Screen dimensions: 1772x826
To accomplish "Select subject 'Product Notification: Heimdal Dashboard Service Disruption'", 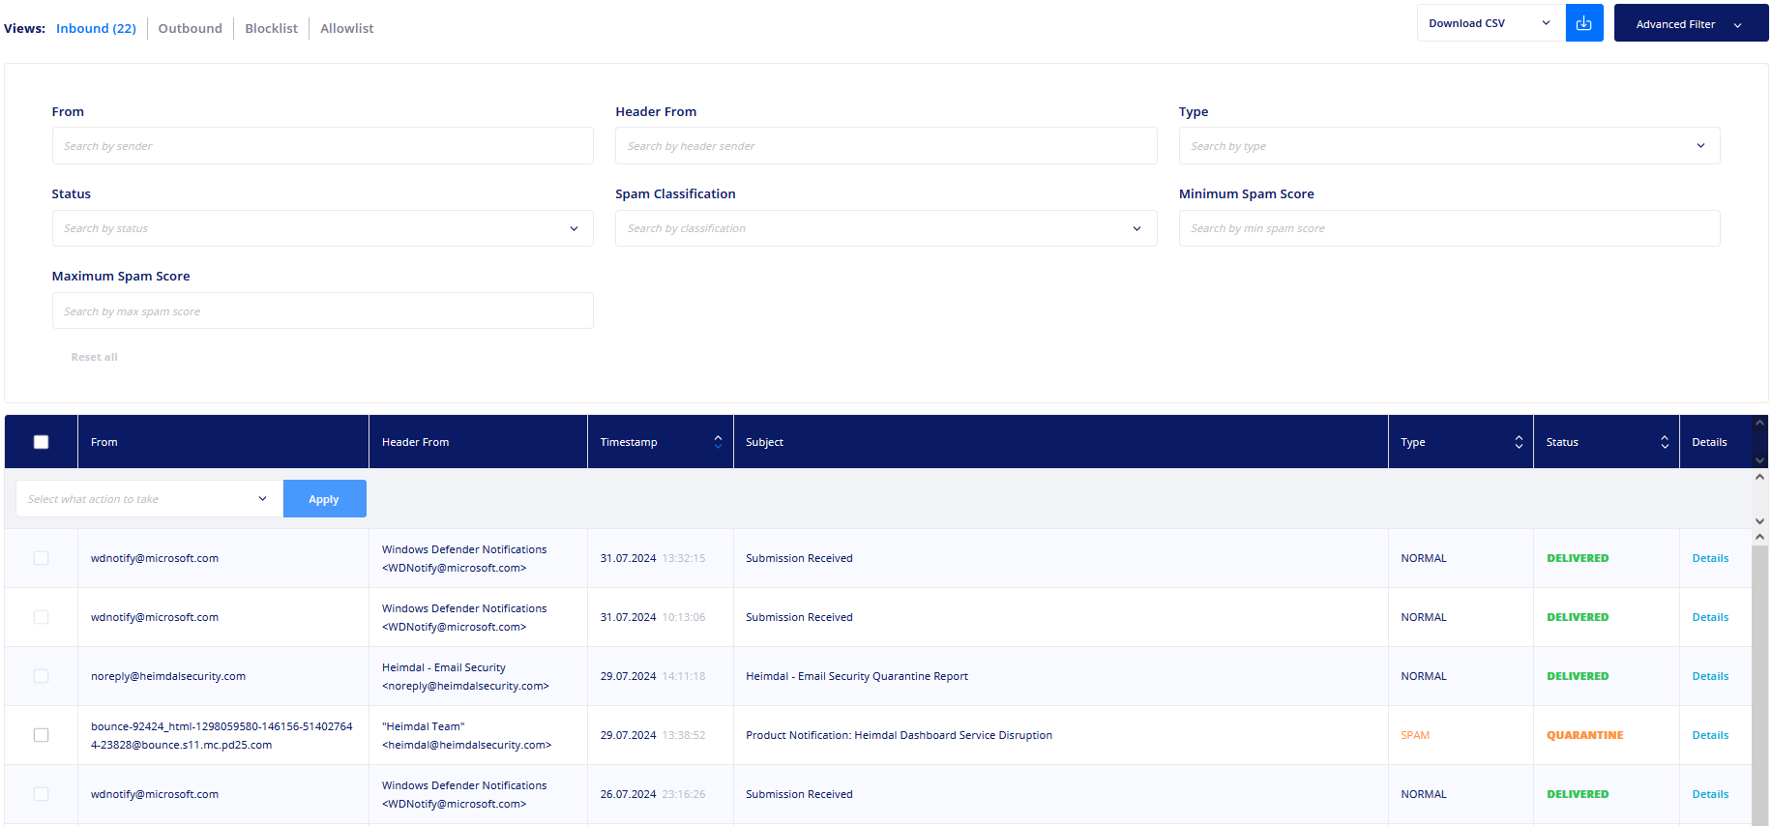I will click(x=899, y=735).
